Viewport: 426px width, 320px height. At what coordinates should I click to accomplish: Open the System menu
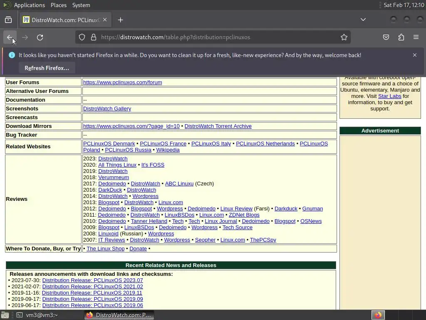tap(81, 5)
